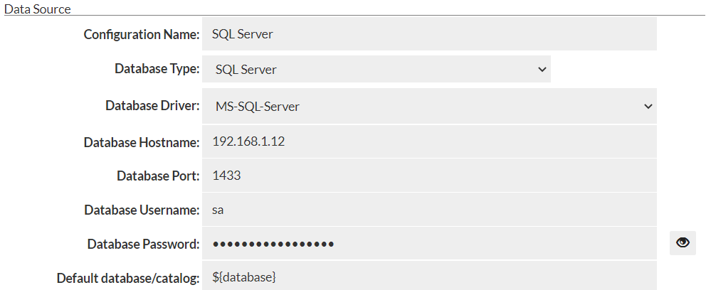Focus the Configuration Name field
The width and height of the screenshot is (706, 290).
click(428, 34)
